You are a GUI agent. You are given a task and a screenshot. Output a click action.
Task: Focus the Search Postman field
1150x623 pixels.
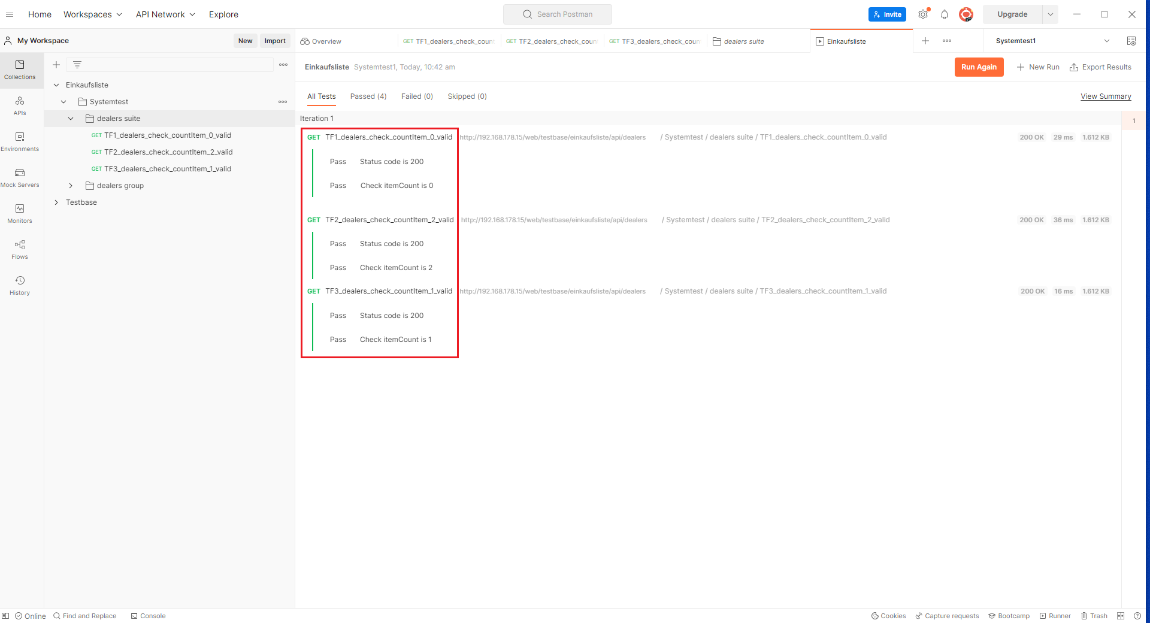[558, 14]
